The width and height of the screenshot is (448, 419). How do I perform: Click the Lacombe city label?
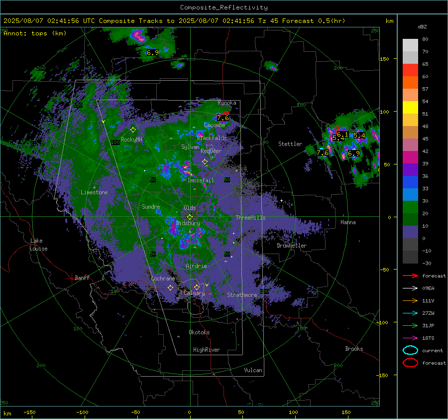tap(215, 125)
